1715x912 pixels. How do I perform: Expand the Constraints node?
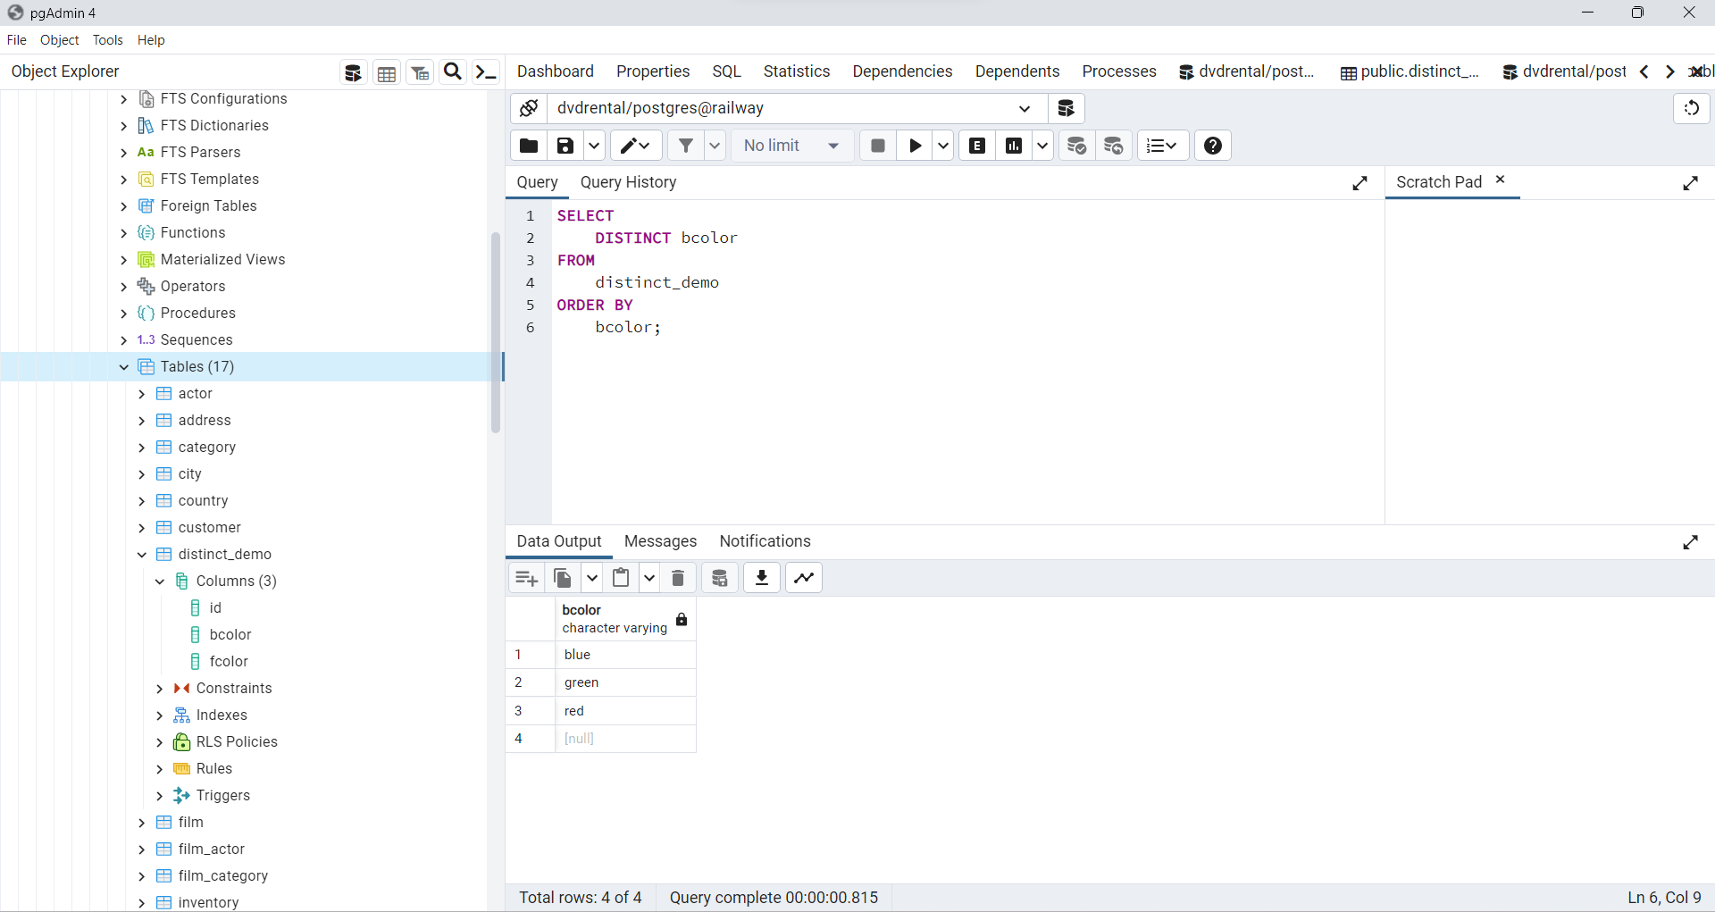point(160,689)
